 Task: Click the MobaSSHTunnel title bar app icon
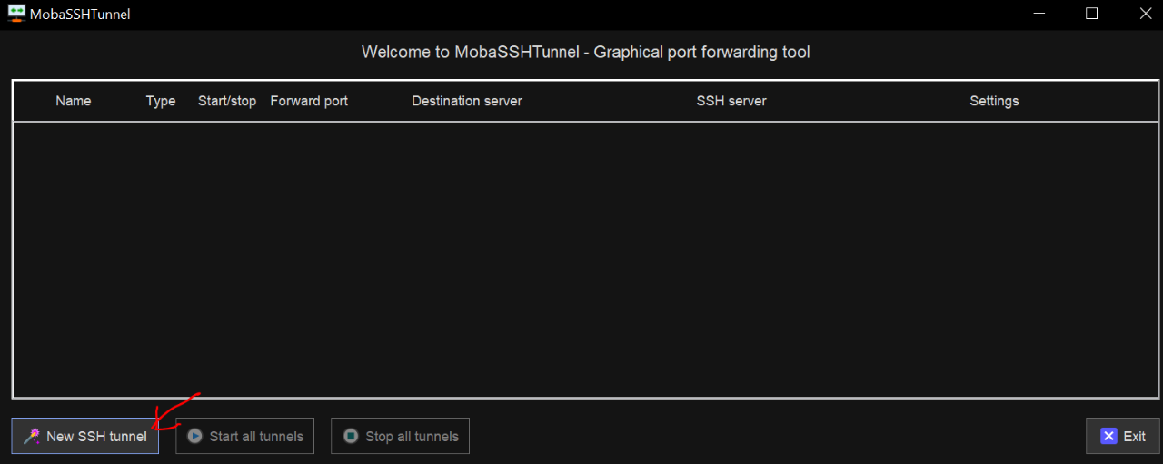point(15,14)
